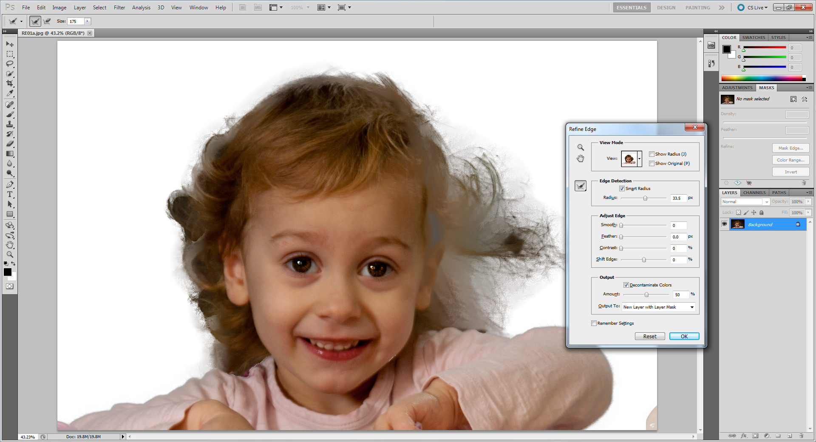Switch to the Adjustments tab
816x442 pixels.
click(x=737, y=88)
